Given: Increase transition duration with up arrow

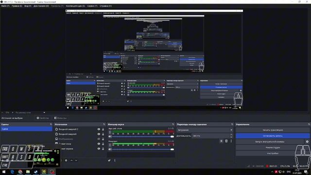Looking at the screenshot, I should pos(231,135).
